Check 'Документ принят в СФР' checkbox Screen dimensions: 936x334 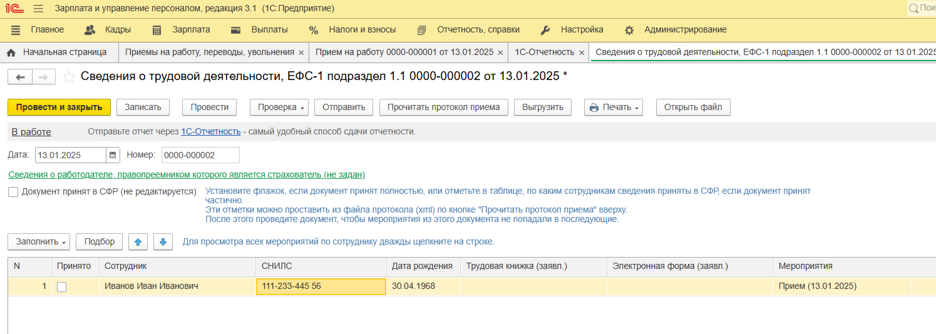tap(13, 192)
